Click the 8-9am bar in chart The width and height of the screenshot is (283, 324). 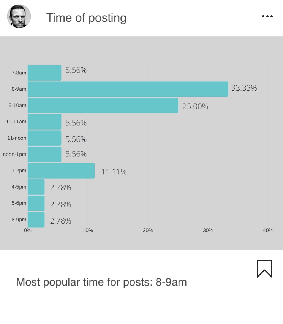point(128,89)
